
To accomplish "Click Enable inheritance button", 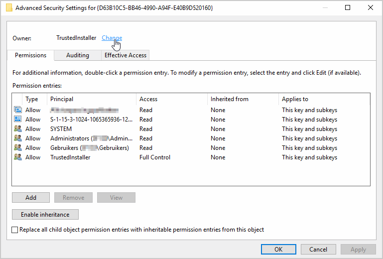I will click(45, 215).
